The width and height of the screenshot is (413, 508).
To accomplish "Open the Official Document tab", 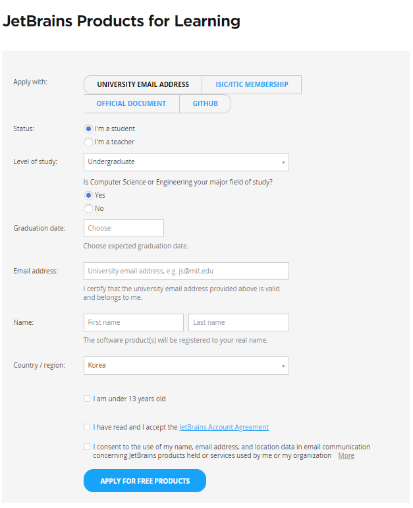I will click(131, 103).
